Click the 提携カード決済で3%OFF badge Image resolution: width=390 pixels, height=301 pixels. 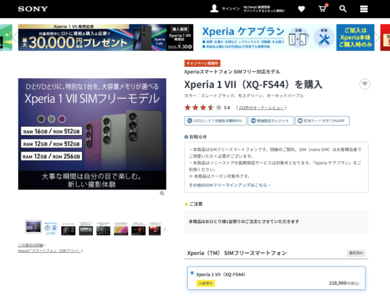pyautogui.click(x=322, y=121)
